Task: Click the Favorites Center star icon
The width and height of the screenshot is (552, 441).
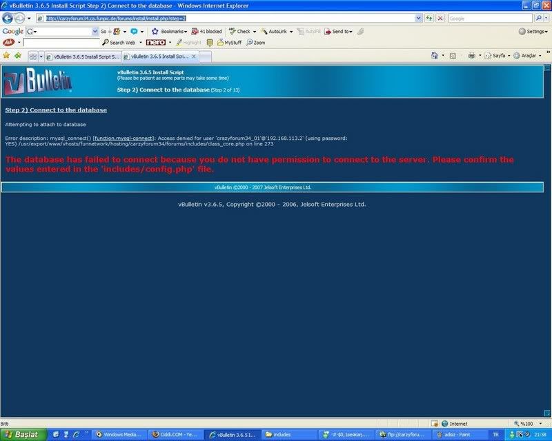Action: [x=6, y=56]
